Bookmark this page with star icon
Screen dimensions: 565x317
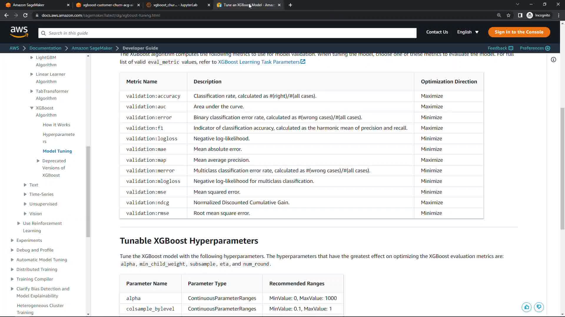tap(508, 15)
